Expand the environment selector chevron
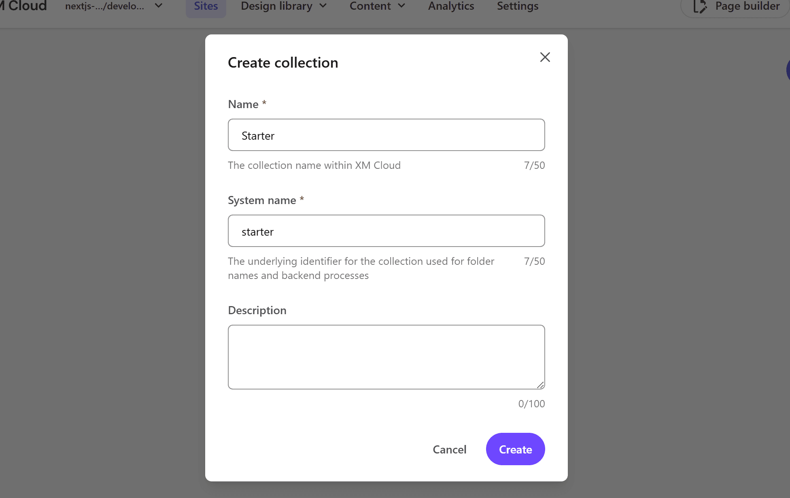Image resolution: width=790 pixels, height=498 pixels. (x=159, y=6)
